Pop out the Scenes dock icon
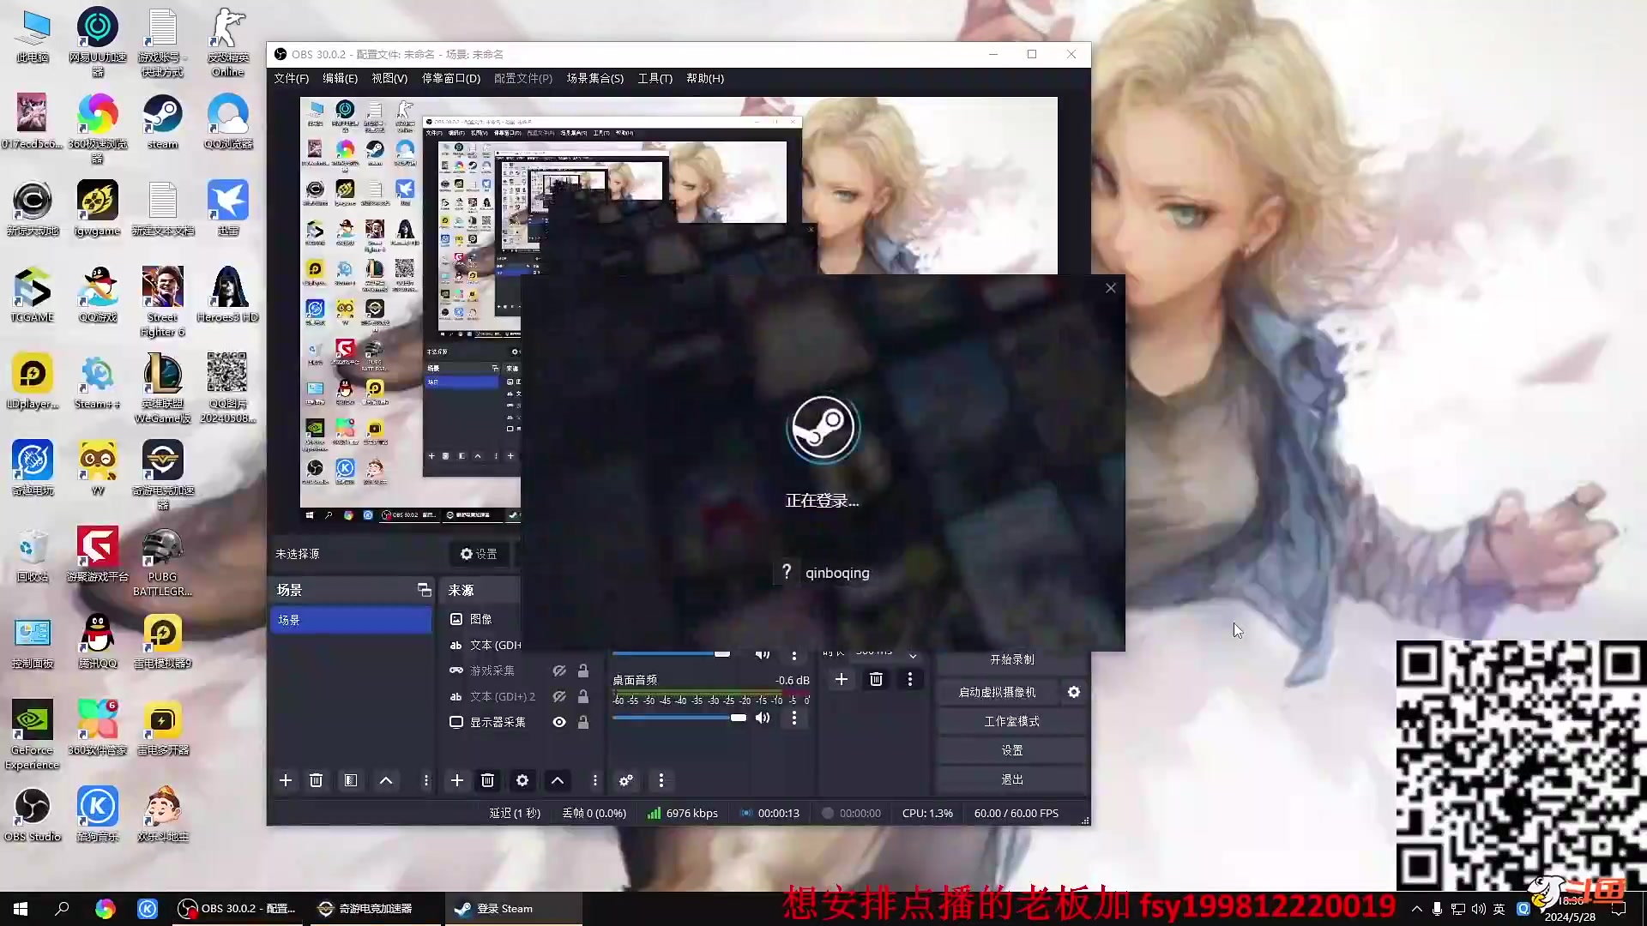1647x926 pixels. click(424, 589)
